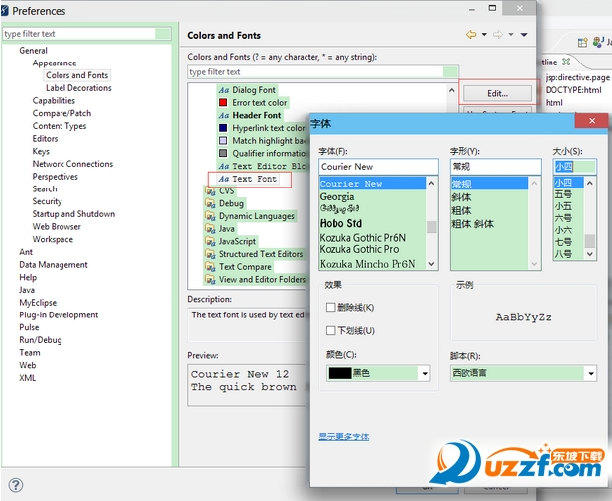612x501 pixels.
Task: Select 五号 font size
Action: (x=563, y=194)
